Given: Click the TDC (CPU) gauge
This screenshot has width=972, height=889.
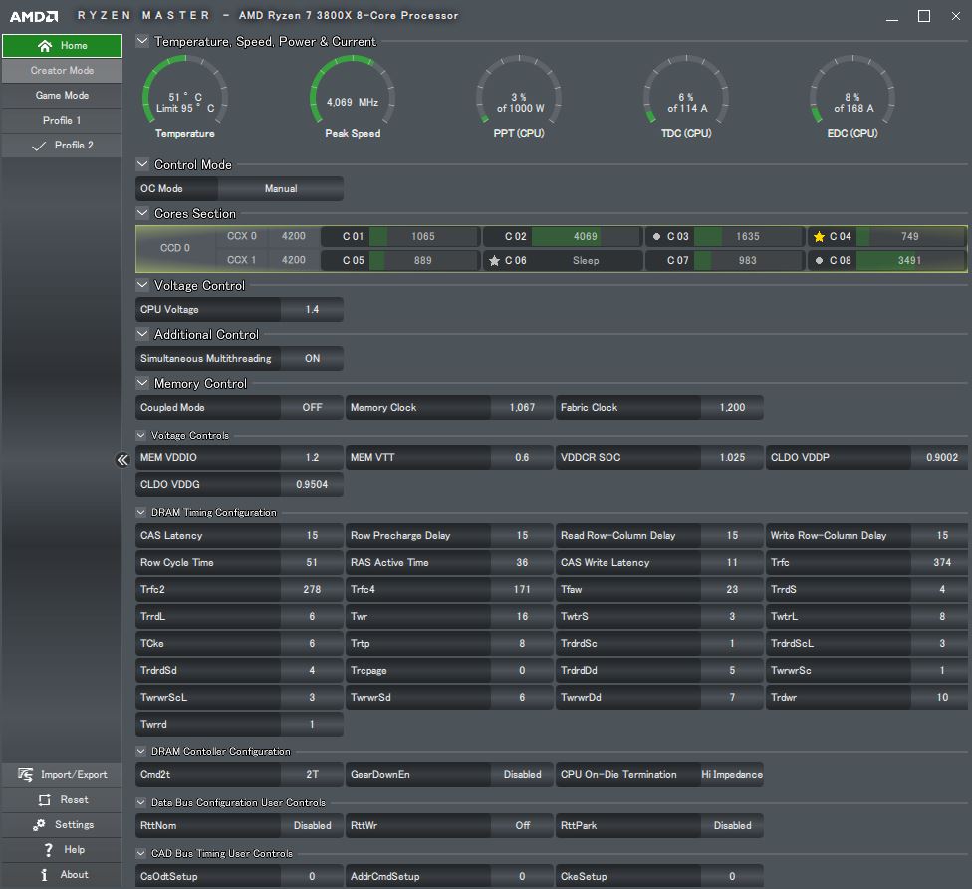Looking at the screenshot, I should click(685, 96).
